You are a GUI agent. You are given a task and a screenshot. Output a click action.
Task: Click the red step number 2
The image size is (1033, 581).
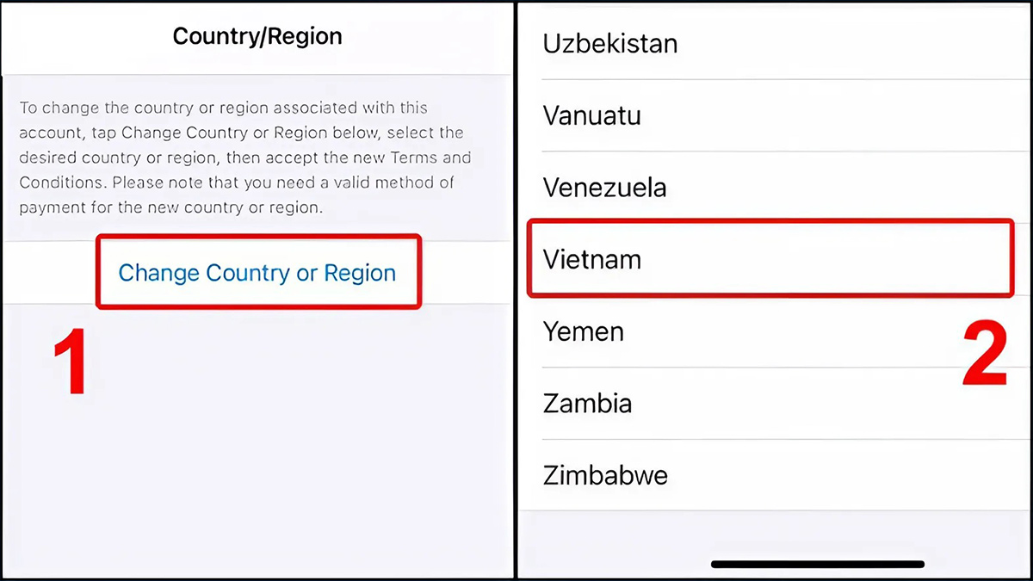tap(984, 355)
